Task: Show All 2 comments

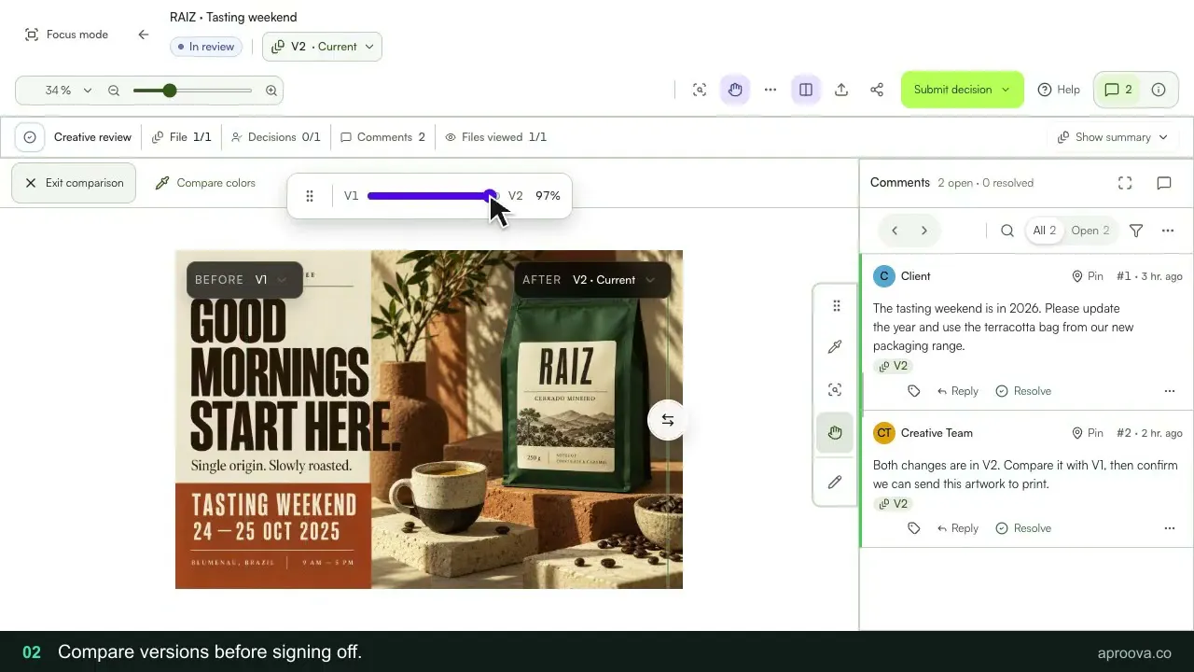Action: click(x=1045, y=231)
